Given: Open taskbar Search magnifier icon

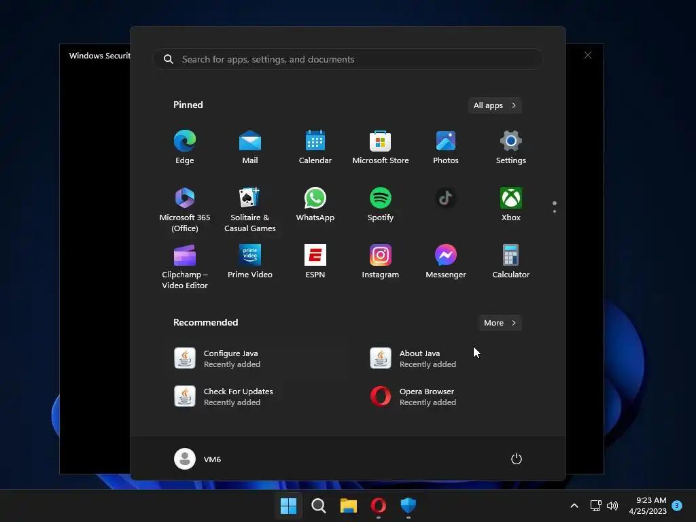Looking at the screenshot, I should pos(318,506).
